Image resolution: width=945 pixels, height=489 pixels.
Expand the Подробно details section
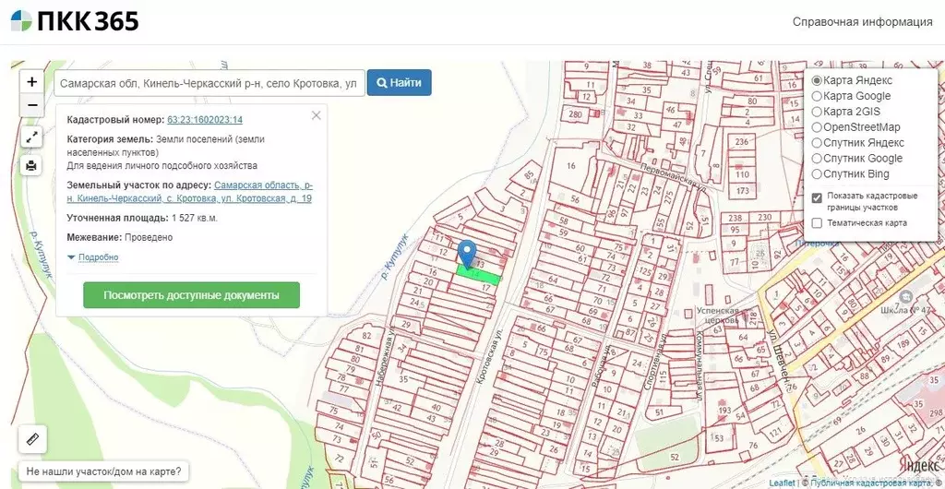(x=93, y=257)
